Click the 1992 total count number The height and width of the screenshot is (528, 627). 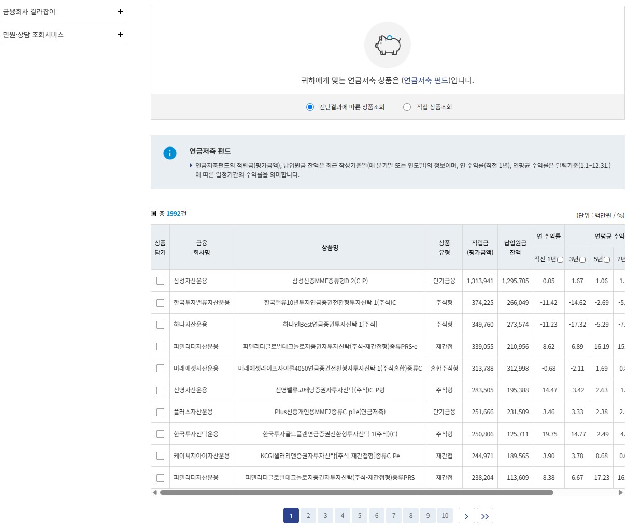[x=174, y=213]
